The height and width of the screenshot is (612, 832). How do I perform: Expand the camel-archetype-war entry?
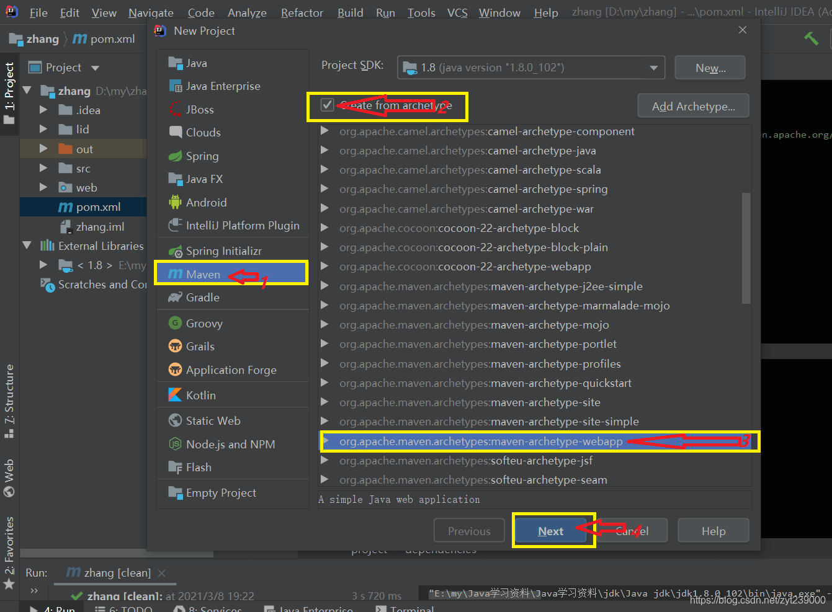324,209
